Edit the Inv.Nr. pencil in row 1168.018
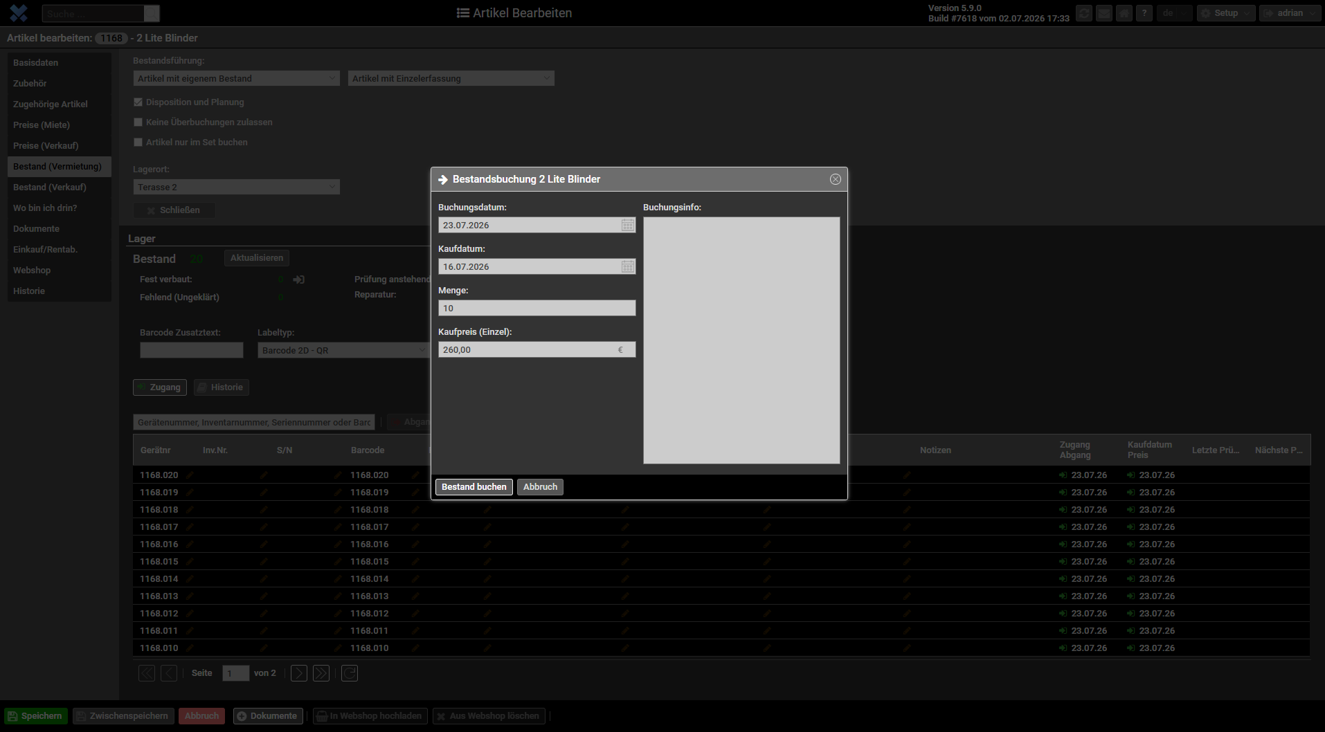The width and height of the screenshot is (1325, 732). click(264, 510)
